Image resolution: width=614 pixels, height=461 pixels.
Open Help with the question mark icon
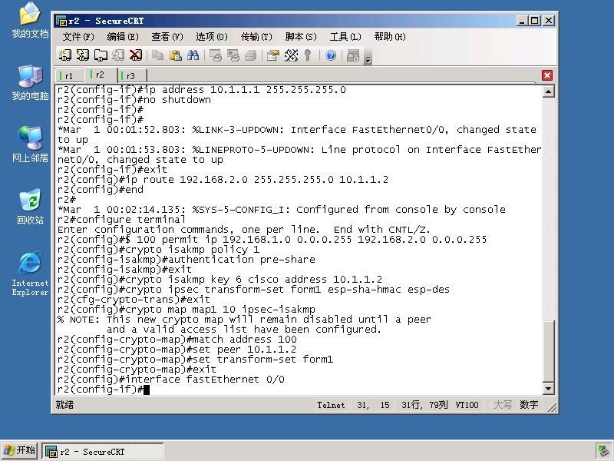point(331,55)
